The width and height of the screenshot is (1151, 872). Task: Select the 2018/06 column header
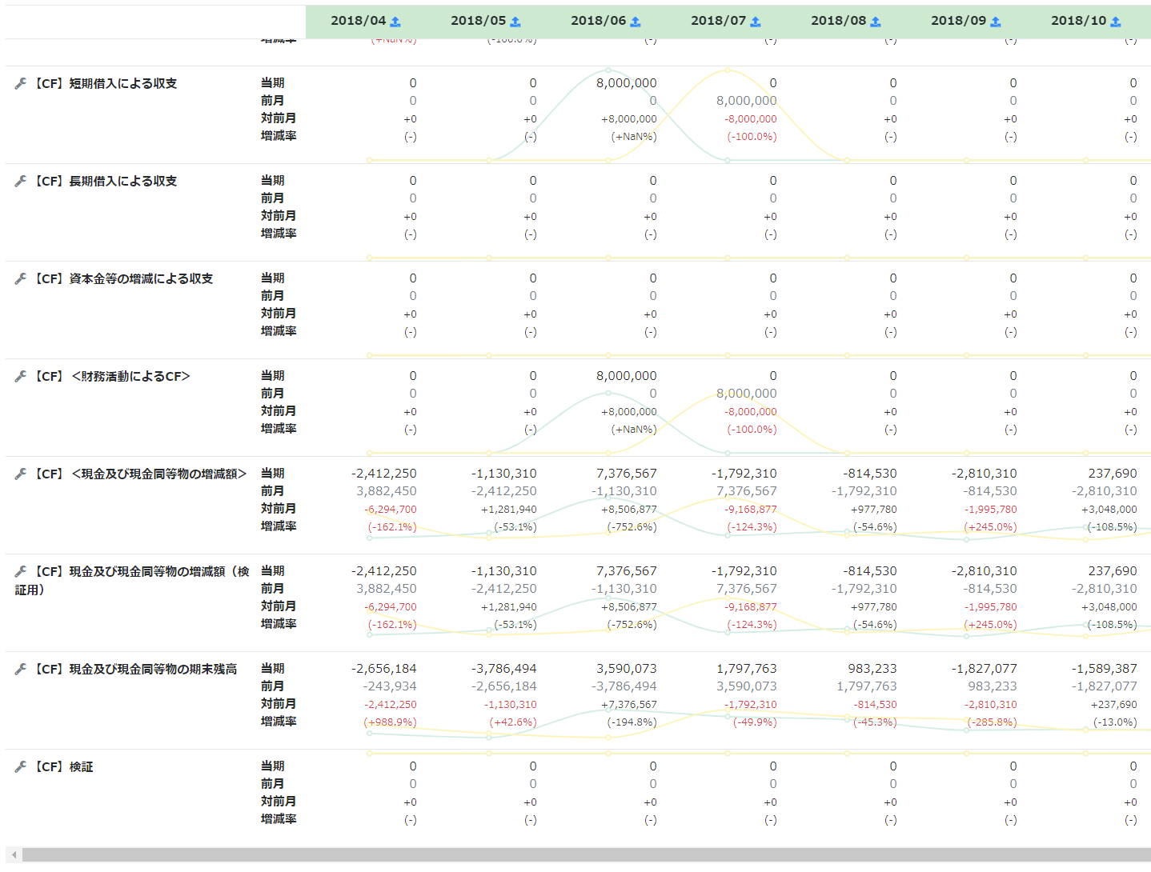(606, 21)
